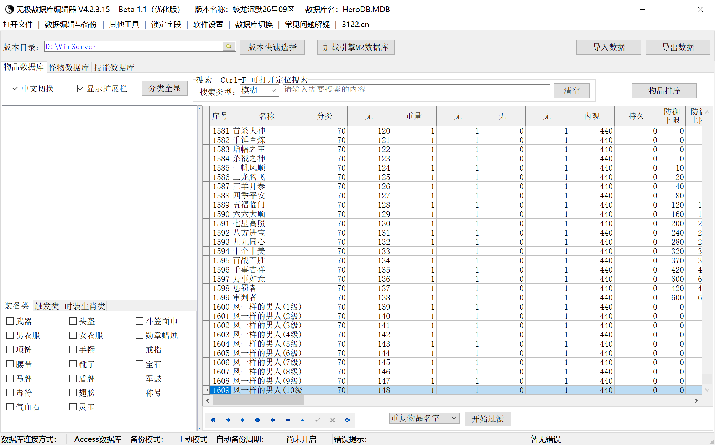Viewport: 715px width, 445px height.
Task: Open the 搜索类型 模糊 dropdown
Action: (259, 90)
